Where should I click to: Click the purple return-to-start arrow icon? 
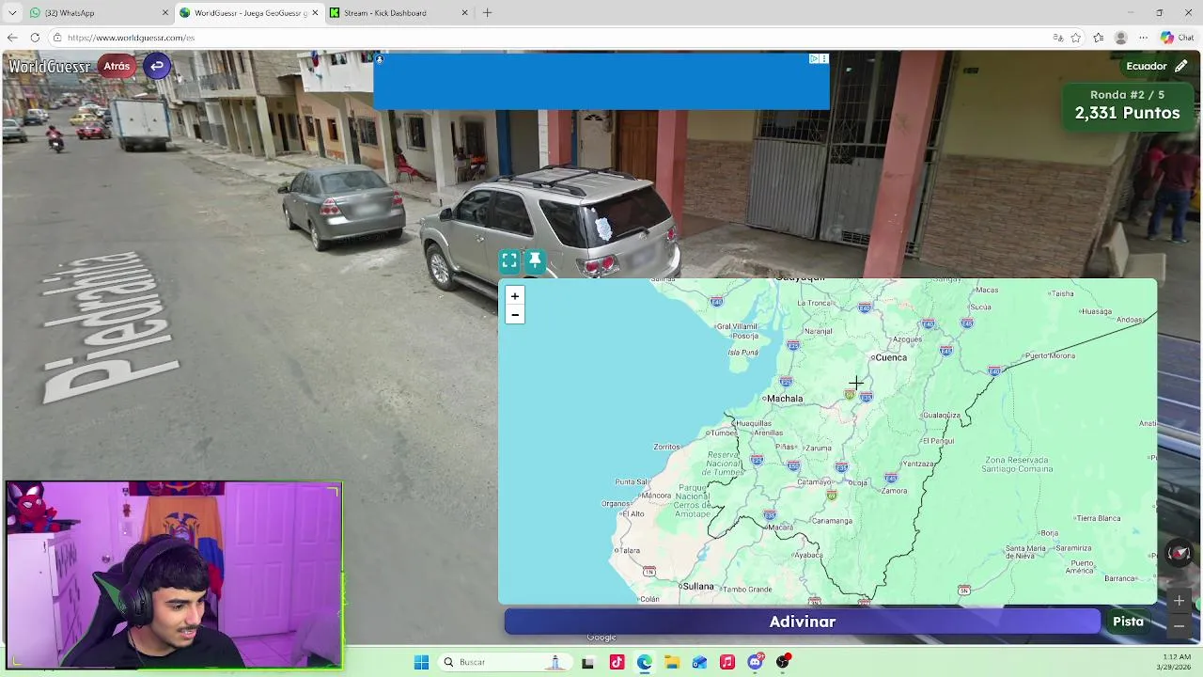click(157, 66)
